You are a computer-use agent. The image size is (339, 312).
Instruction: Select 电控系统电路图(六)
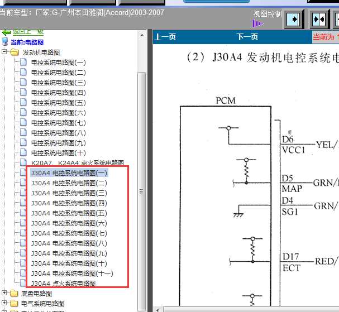coord(59,113)
